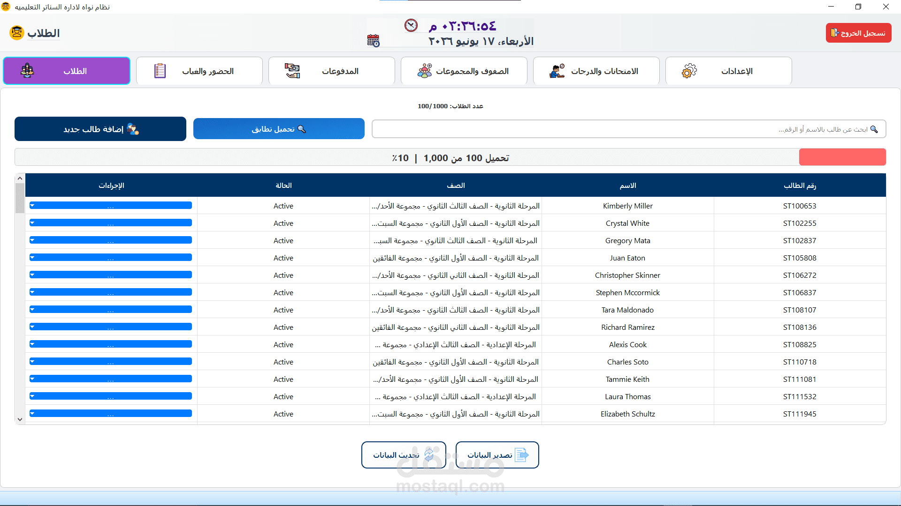The height and width of the screenshot is (506, 901).
Task: Click the clipboard icon in الحضور والغياب tab
Action: point(160,71)
